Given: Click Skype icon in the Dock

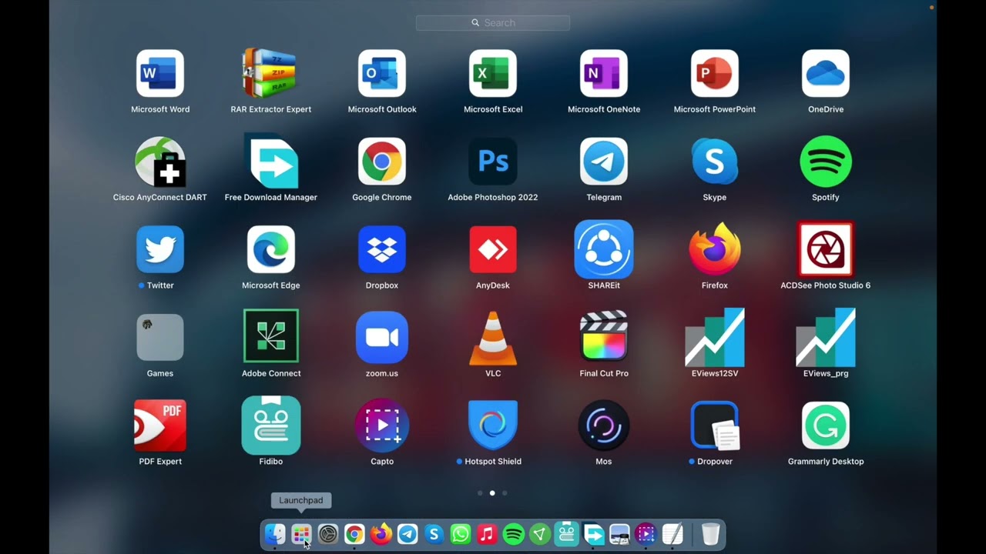Looking at the screenshot, I should pos(434,534).
